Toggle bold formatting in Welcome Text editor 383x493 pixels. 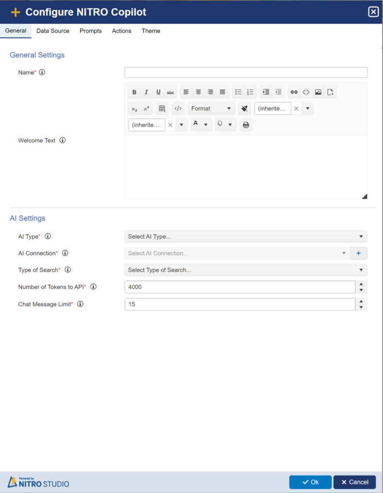(134, 92)
